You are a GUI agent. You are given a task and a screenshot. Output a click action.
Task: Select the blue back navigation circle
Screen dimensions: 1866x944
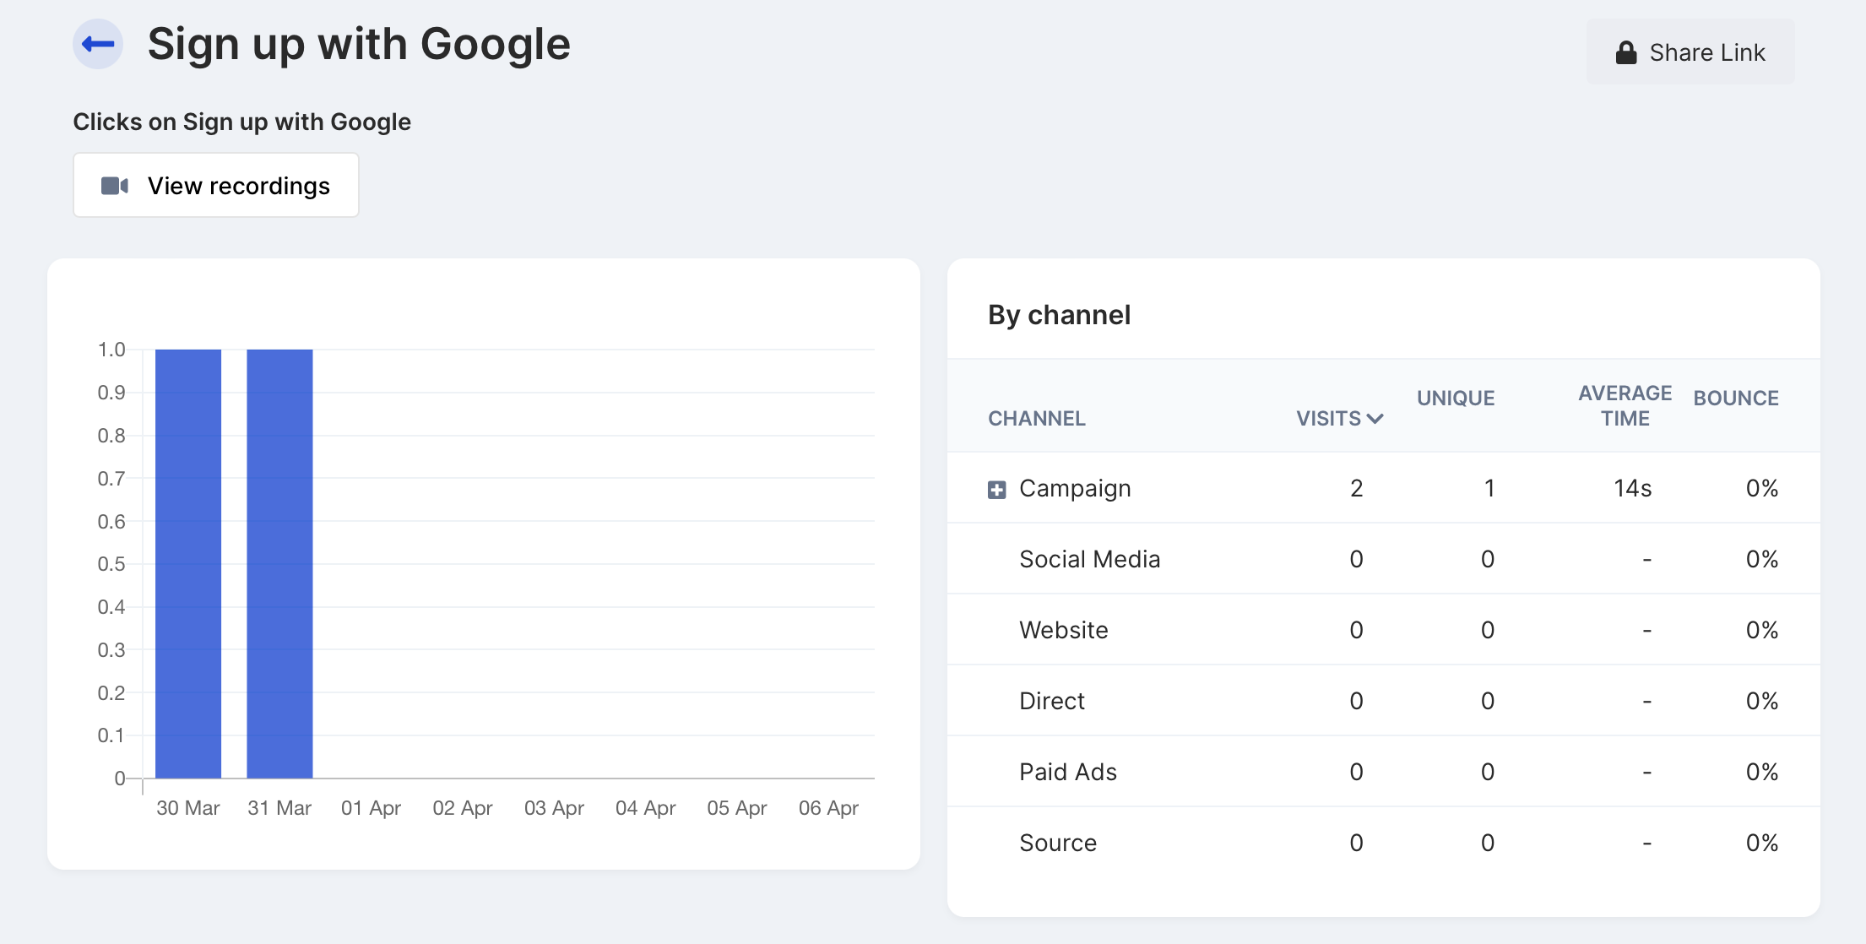(x=97, y=44)
